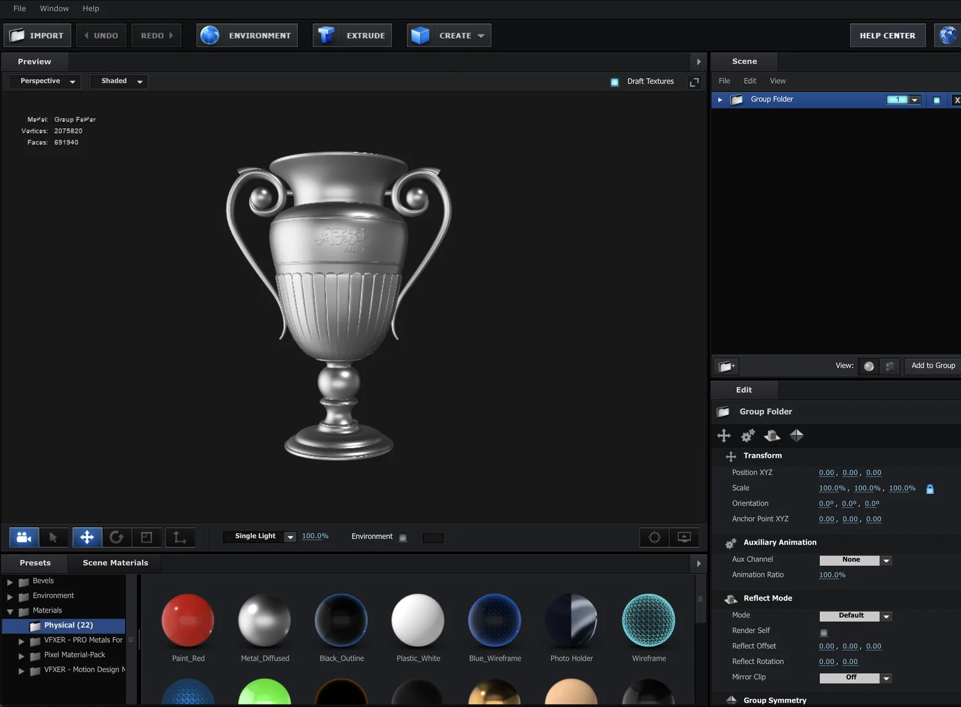
Task: Click the Extrude tool button
Action: 352,35
